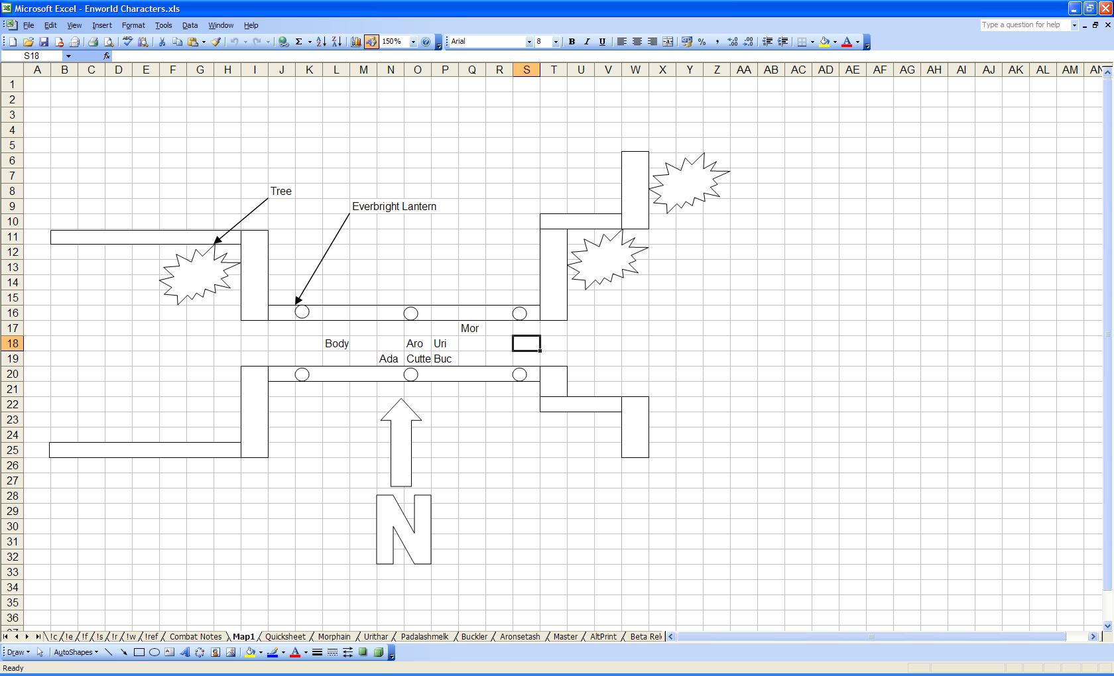
Task: Toggle Underline formatting
Action: pos(602,42)
